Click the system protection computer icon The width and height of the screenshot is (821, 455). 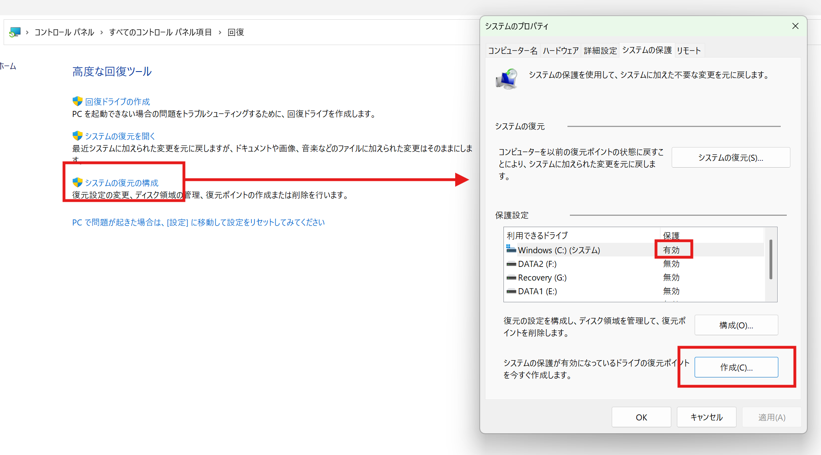507,79
